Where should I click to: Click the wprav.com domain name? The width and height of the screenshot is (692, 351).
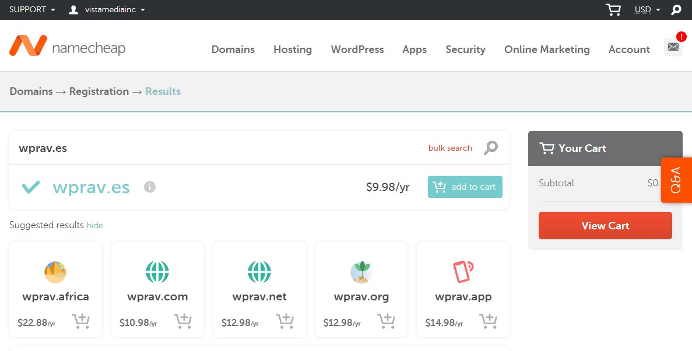(x=157, y=297)
